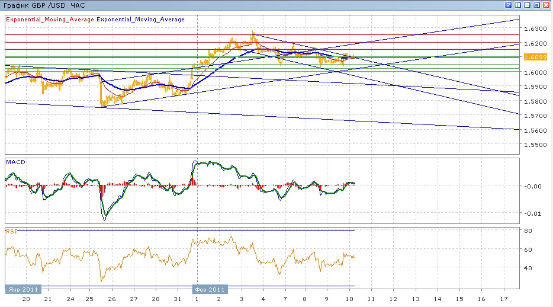Click the 1.5600 level on price axis

tap(534, 130)
